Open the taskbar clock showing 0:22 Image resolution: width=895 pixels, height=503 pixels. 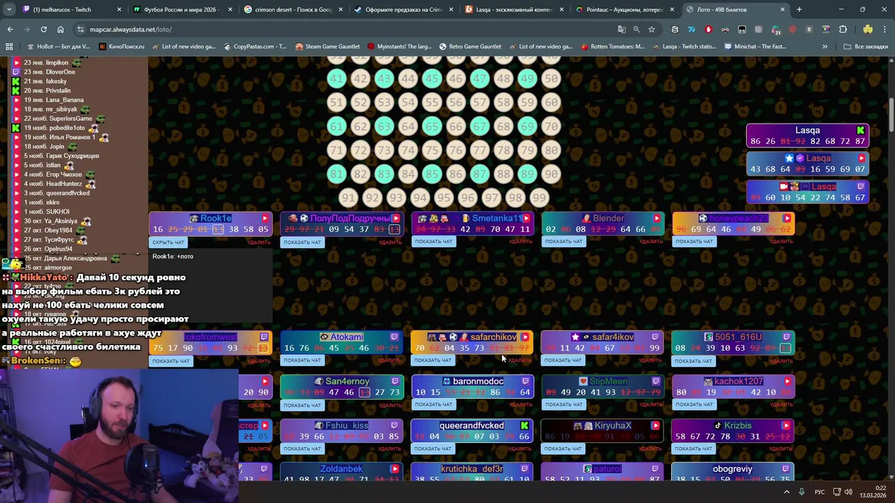(874, 492)
